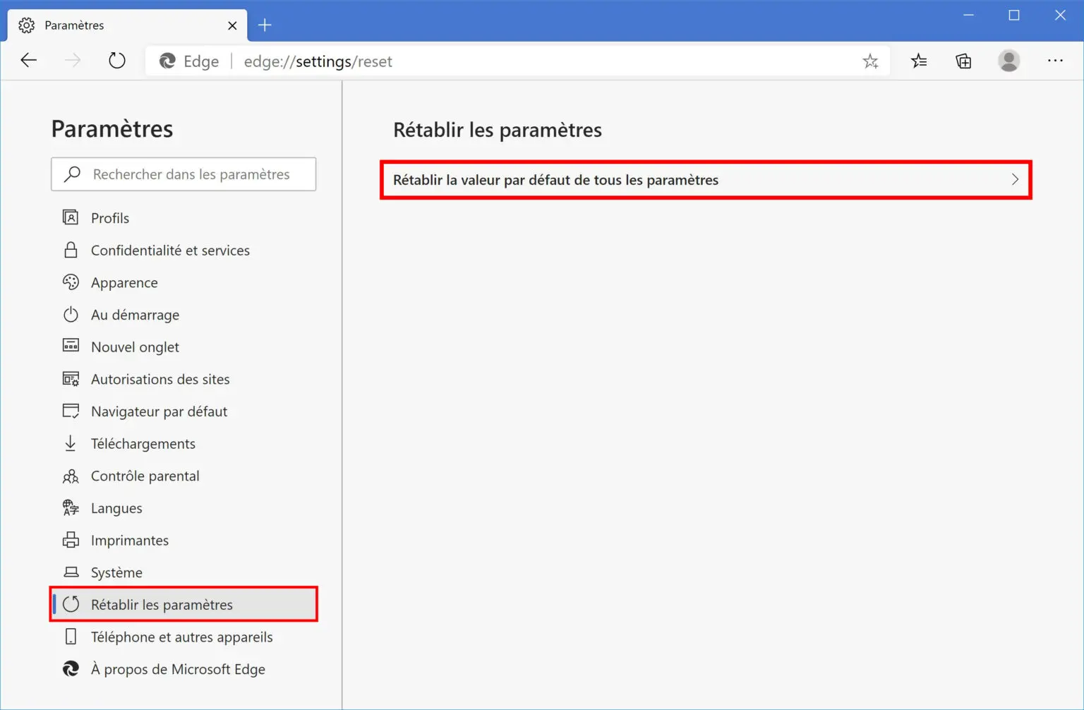Reload the page with refresh icon
This screenshot has width=1084, height=710.
tap(117, 61)
